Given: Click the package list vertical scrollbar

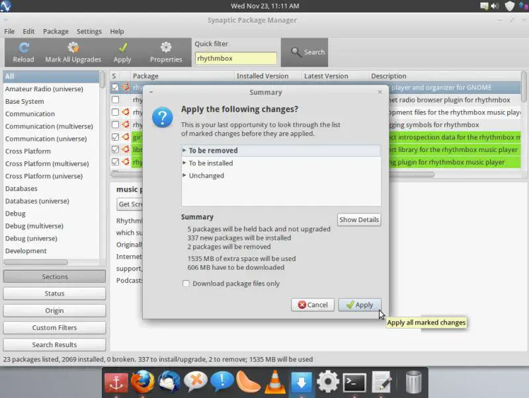Looking at the screenshot, I should (524, 87).
